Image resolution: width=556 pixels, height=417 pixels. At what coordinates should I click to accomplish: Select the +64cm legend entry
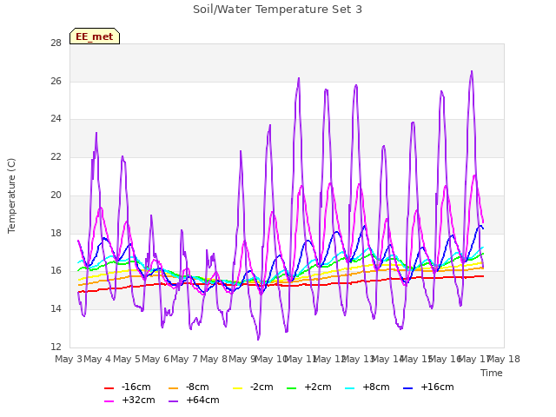[194, 400]
